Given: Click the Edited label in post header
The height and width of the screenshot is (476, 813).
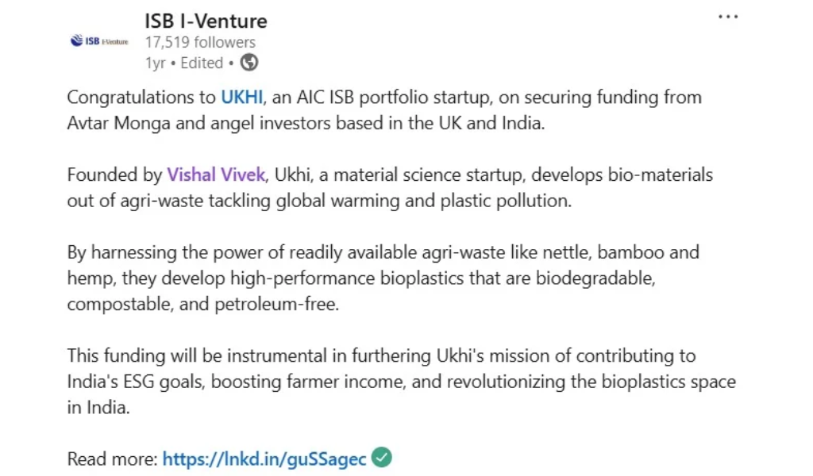Looking at the screenshot, I should [x=202, y=63].
